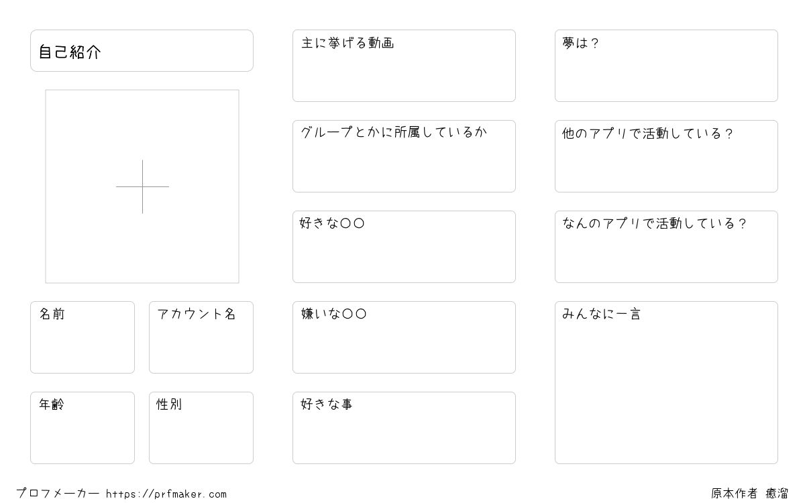Image resolution: width=805 pixels, height=503 pixels.
Task: Select the グループとかに所属しているか box
Action: click(404, 156)
